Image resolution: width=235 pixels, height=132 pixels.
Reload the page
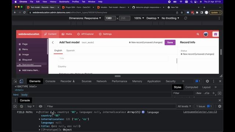click(x=25, y=12)
